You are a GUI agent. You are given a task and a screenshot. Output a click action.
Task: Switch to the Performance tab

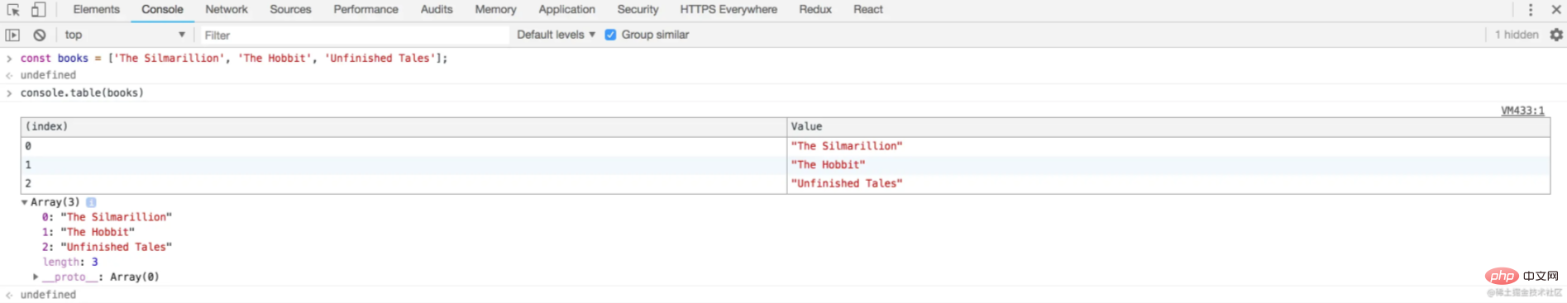tap(365, 10)
